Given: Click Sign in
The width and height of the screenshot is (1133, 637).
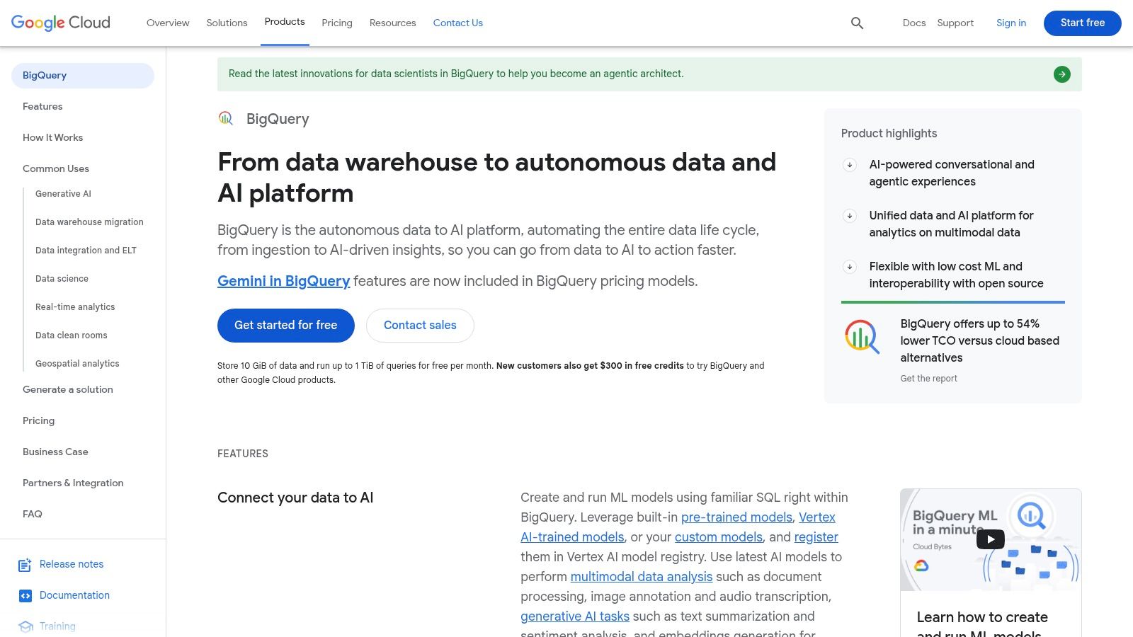Looking at the screenshot, I should coord(1011,23).
